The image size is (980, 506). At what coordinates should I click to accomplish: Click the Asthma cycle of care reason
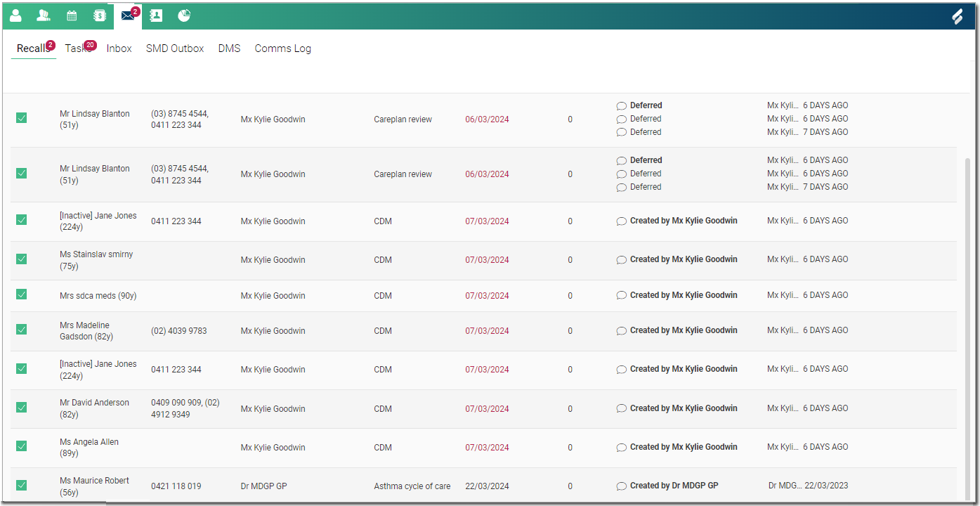[x=412, y=486]
